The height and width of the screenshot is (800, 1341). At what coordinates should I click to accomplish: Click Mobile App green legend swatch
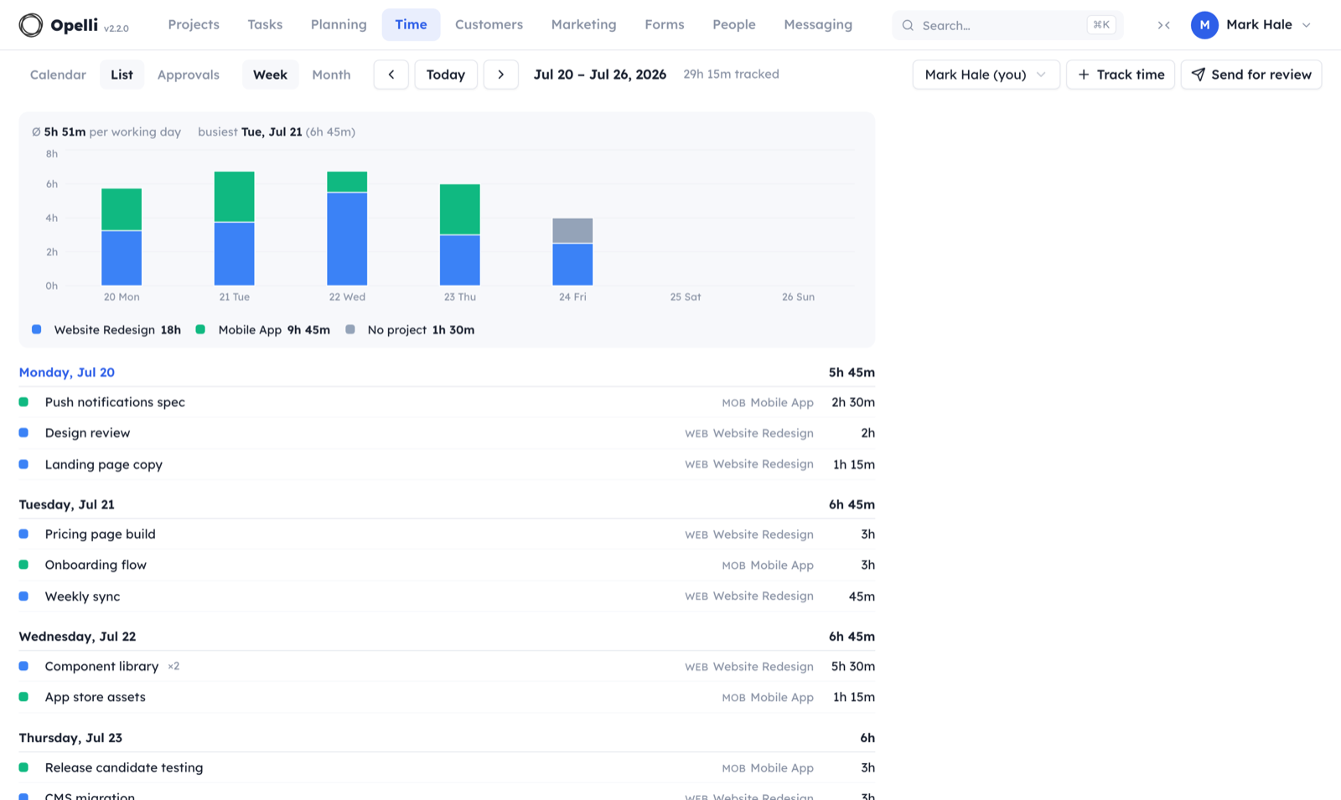[200, 329]
